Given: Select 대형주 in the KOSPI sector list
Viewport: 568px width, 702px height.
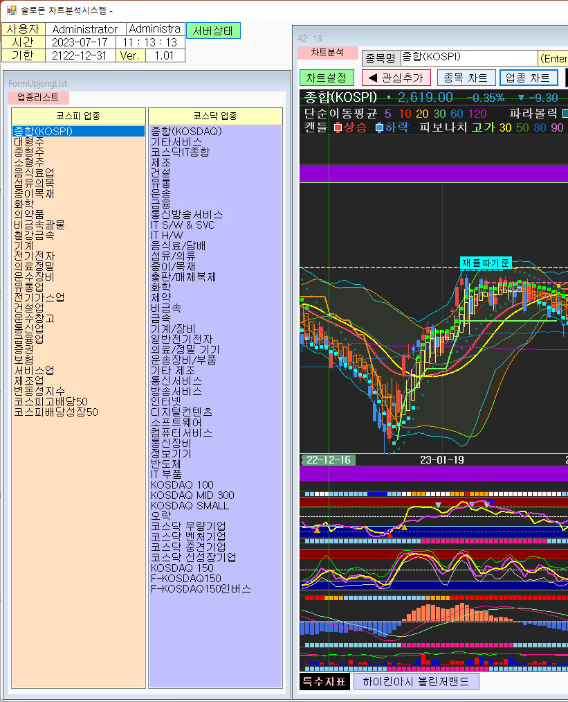Looking at the screenshot, I should pyautogui.click(x=30, y=141).
